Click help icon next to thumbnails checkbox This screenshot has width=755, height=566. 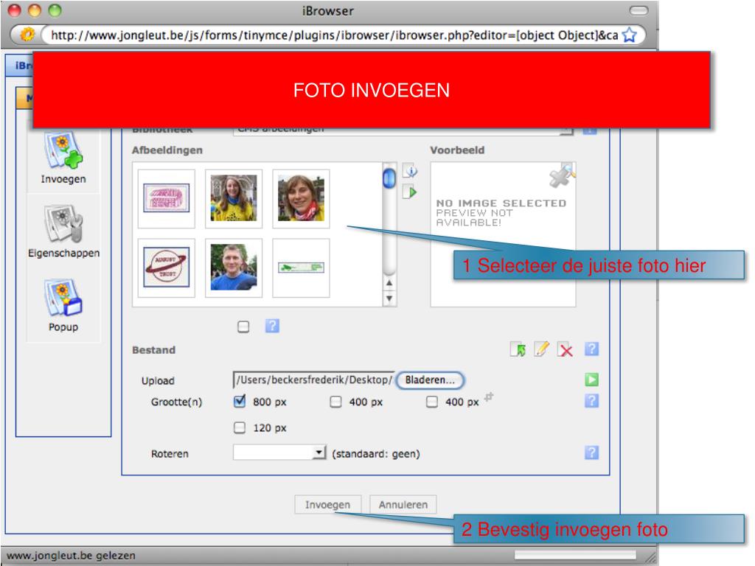(272, 326)
